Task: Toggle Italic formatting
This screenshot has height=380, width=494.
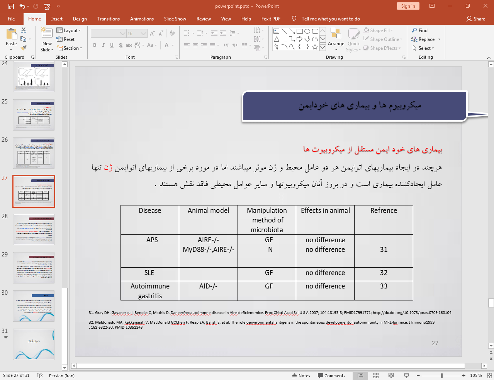Action: pyautogui.click(x=103, y=45)
